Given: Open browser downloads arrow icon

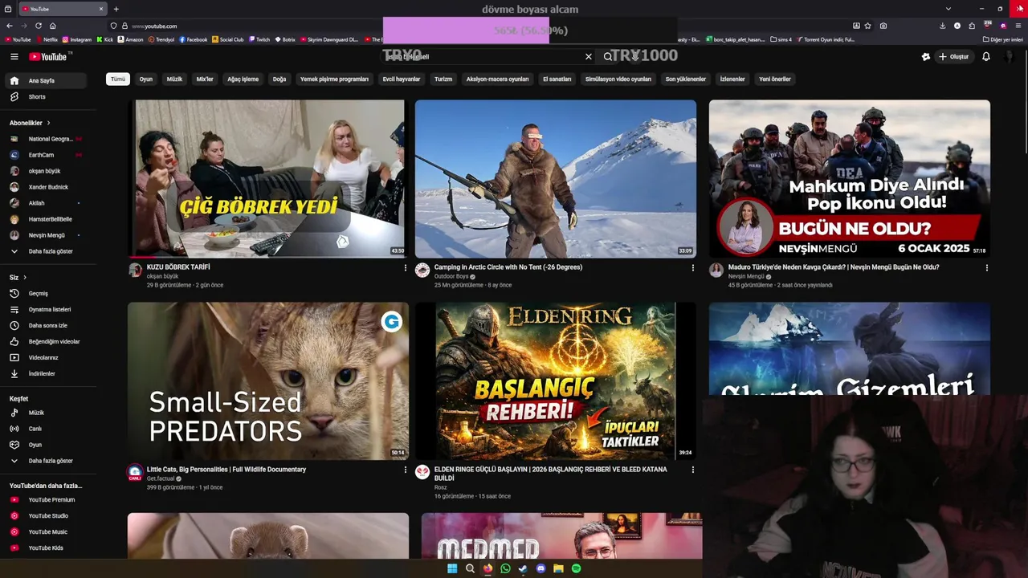Looking at the screenshot, I should tap(942, 26).
